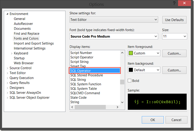
Task: Select SQL Stored Procedure display item
Action: pos(87,75)
